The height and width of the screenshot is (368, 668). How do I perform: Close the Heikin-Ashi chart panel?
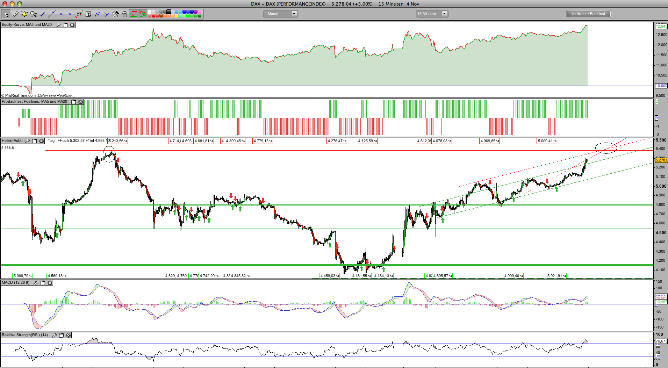[x=42, y=141]
